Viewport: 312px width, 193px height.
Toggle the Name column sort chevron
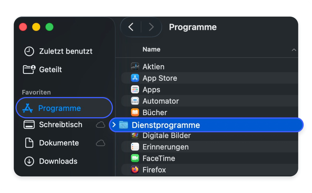[294, 50]
